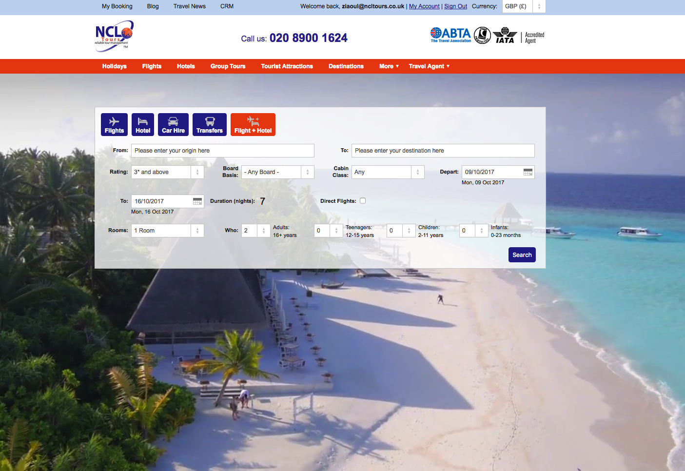
Task: Expand the Travel Agent menu
Action: (429, 66)
